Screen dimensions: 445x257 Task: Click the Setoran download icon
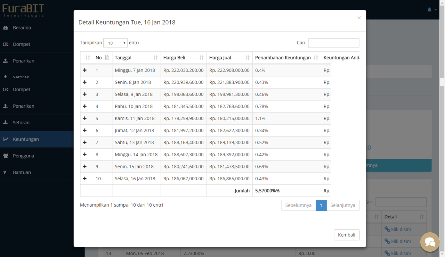click(6, 123)
